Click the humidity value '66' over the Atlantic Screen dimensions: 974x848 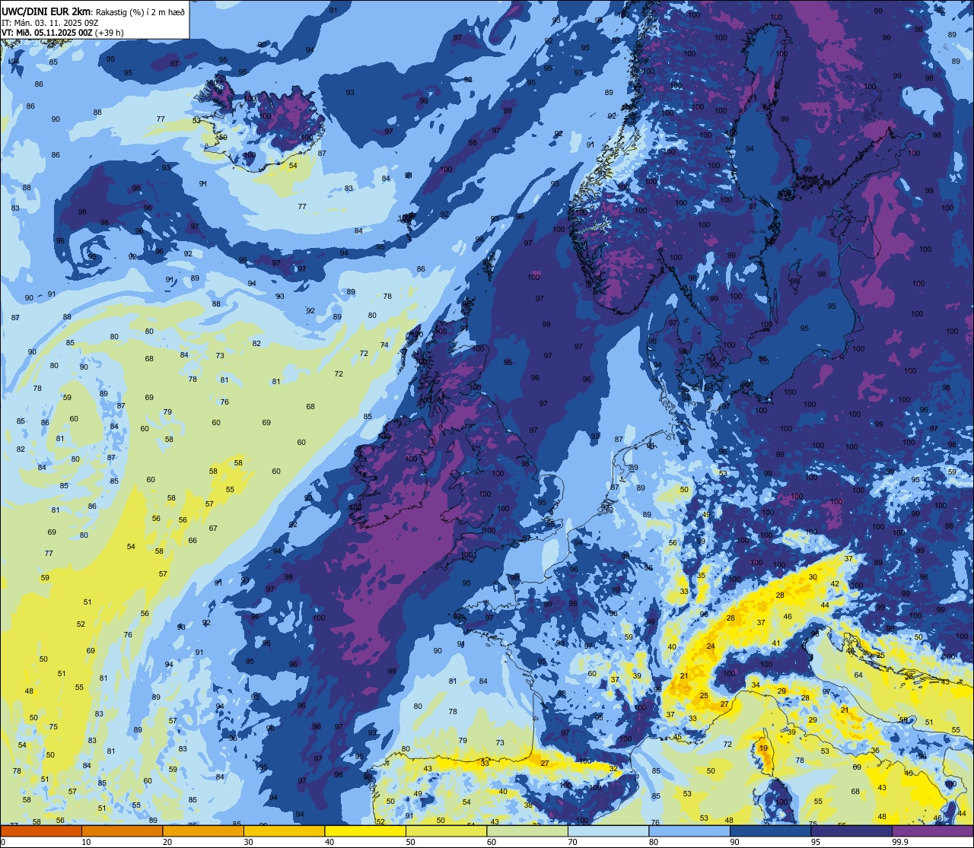193,541
